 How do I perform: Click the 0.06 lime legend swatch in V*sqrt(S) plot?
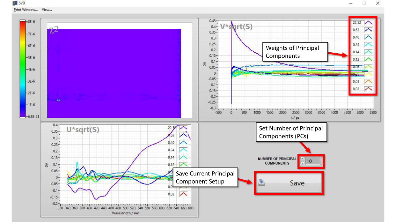[368, 67]
